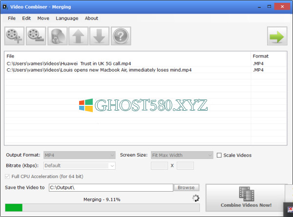Click the Add Video film reel icon
The height and width of the screenshot is (217, 293).
pos(14,36)
